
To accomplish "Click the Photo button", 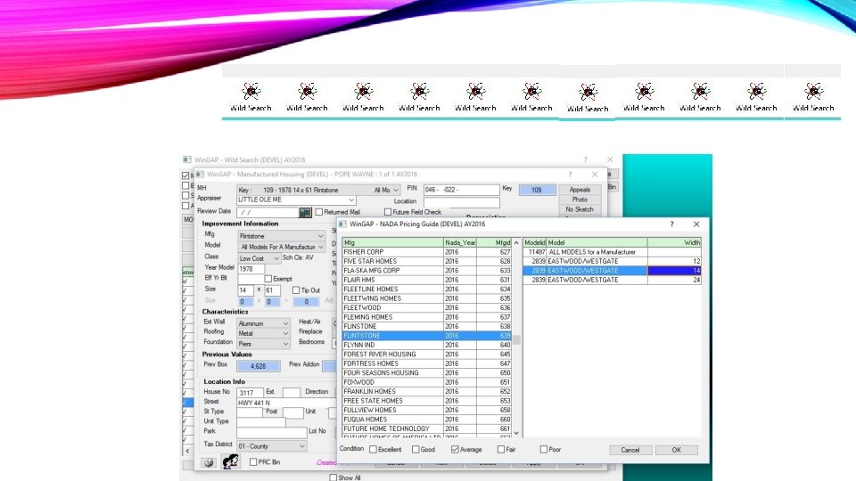I will [580, 200].
